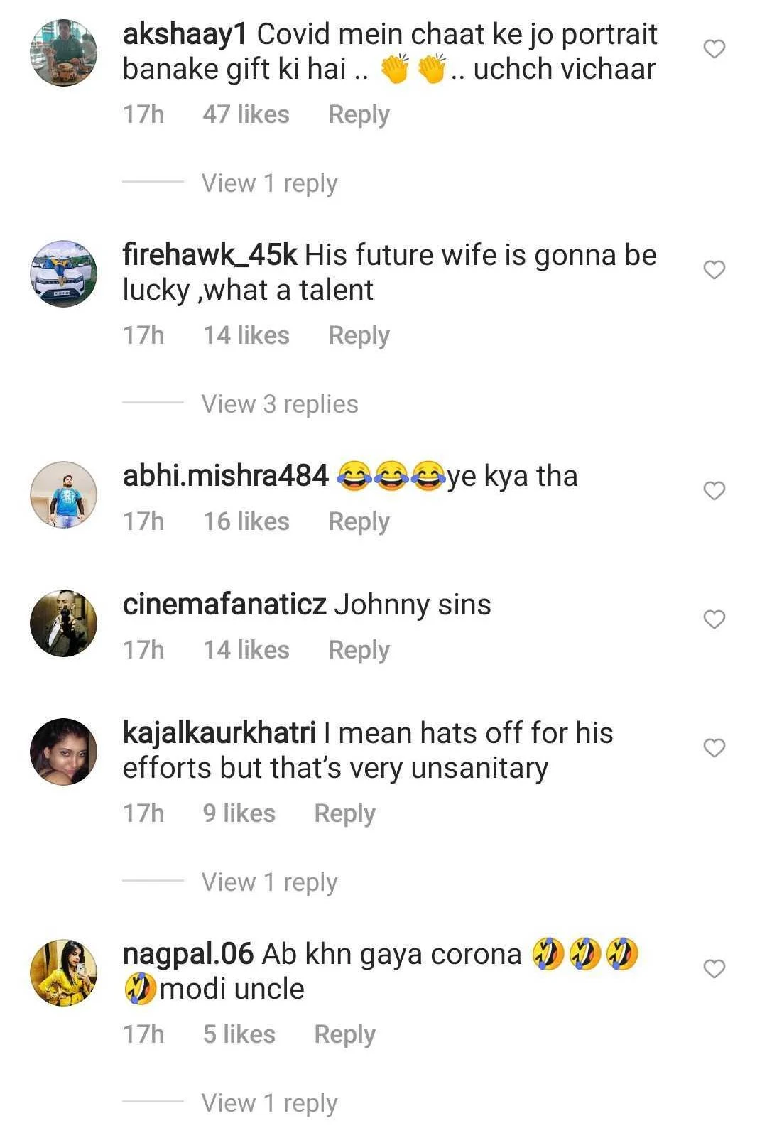Image resolution: width=767 pixels, height=1138 pixels.
Task: Open the firehawk_45k username link
Action: click(x=210, y=255)
